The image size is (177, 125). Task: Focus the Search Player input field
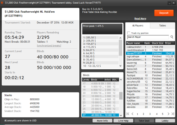148,37
